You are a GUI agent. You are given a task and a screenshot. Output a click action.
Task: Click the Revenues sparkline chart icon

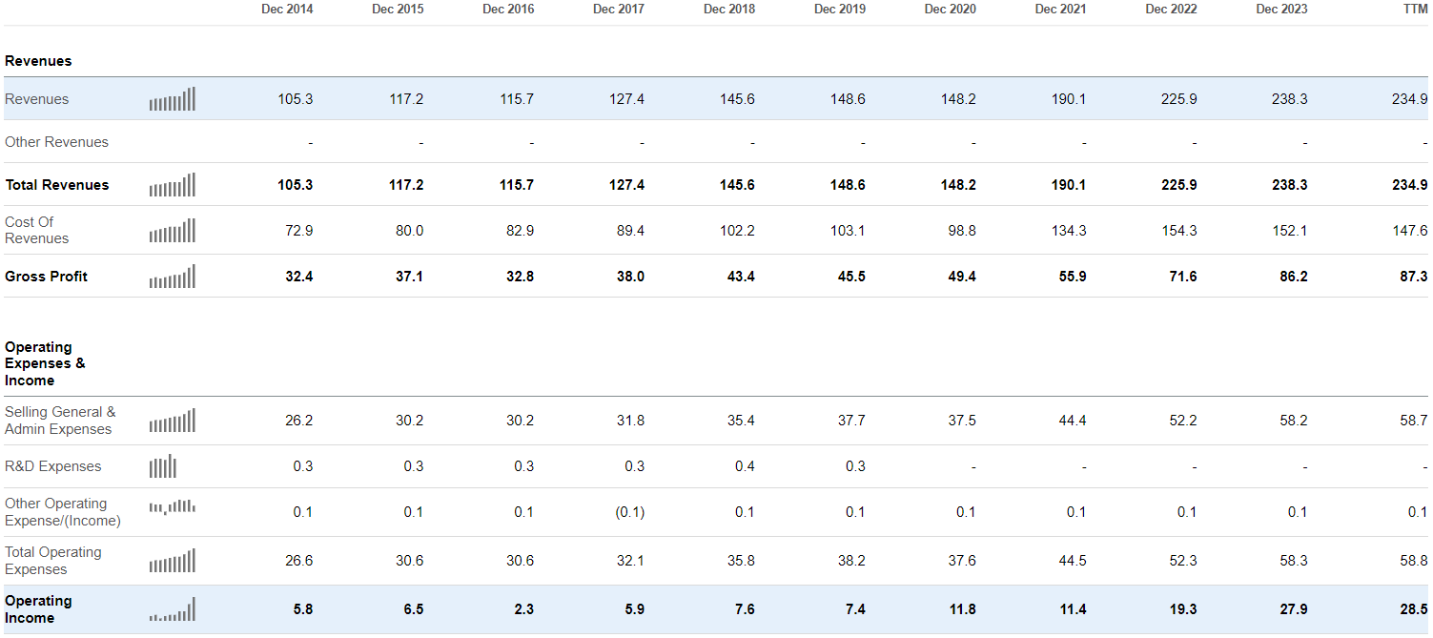pyautogui.click(x=172, y=99)
